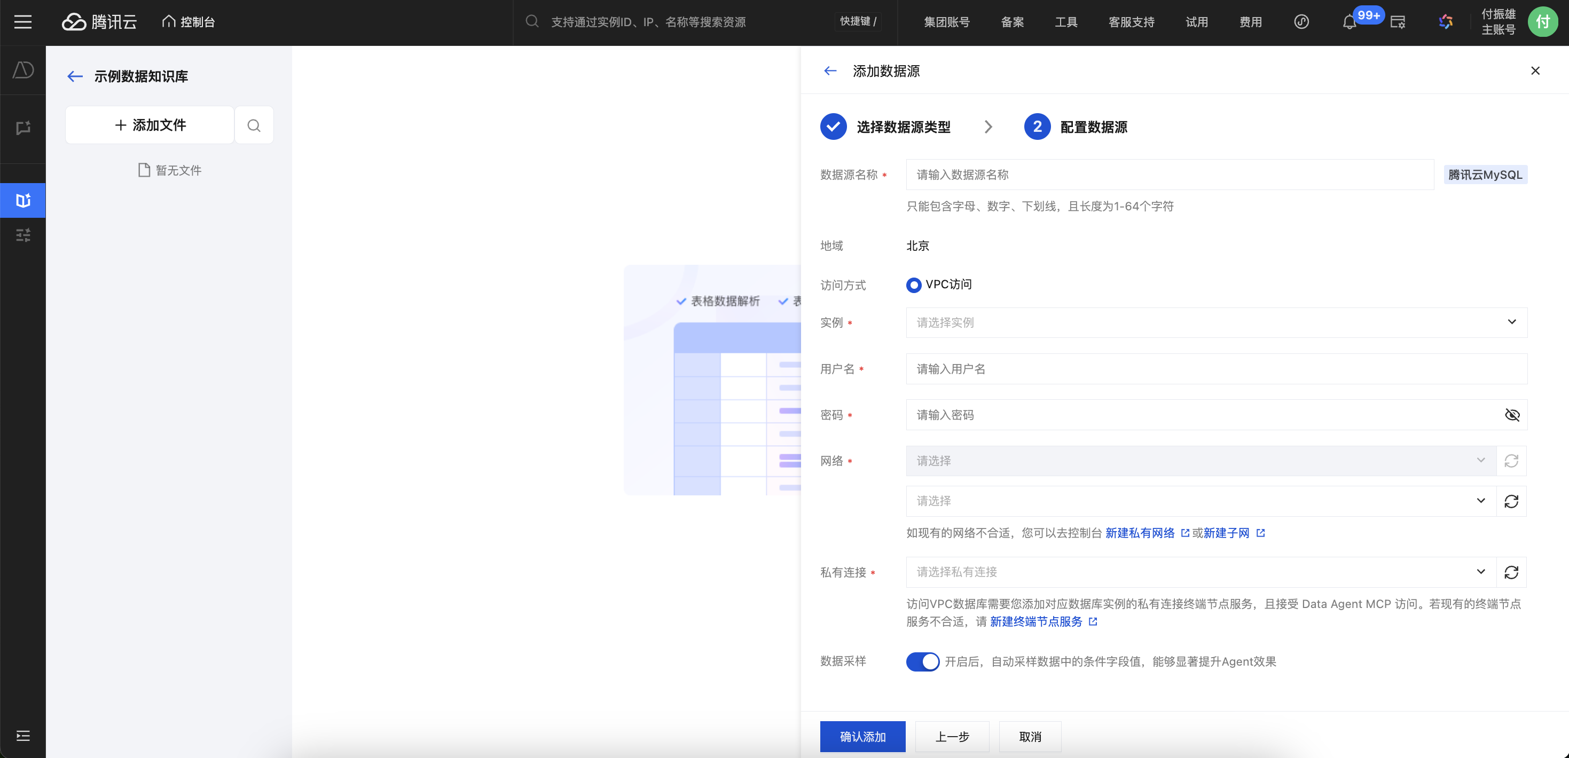Click the notification bell icon

click(1349, 22)
